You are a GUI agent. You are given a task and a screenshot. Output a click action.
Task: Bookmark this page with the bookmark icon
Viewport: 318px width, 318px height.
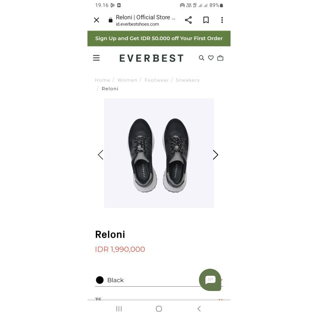pos(206,20)
